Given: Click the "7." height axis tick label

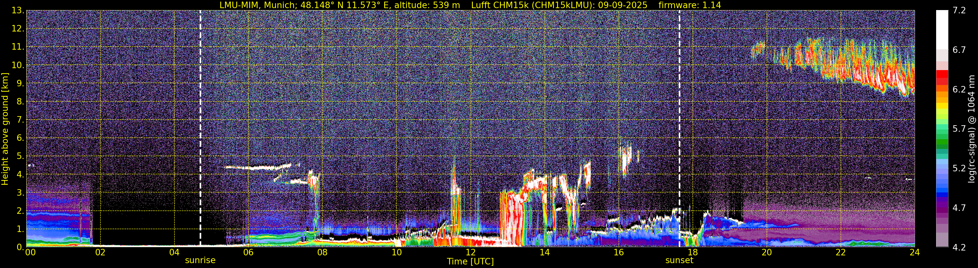Looking at the screenshot, I should coord(20,120).
